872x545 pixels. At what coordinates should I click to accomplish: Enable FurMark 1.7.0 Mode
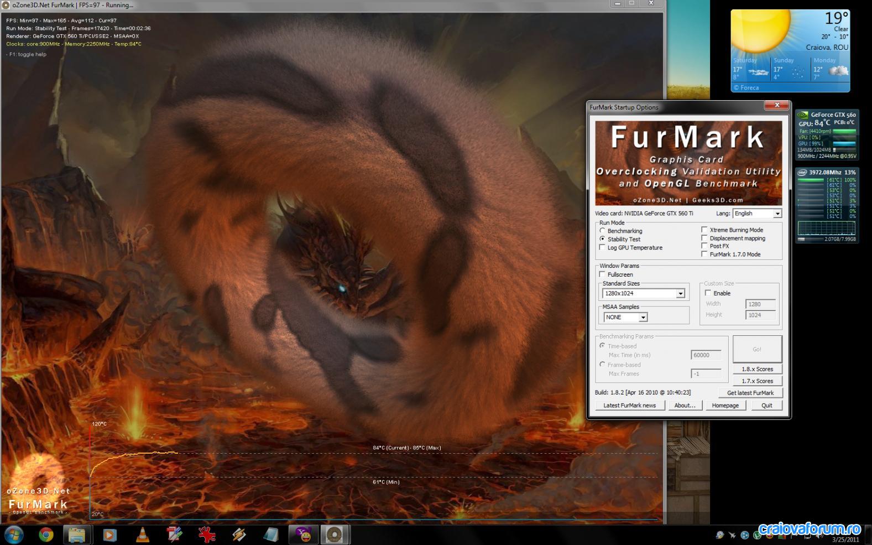(704, 254)
